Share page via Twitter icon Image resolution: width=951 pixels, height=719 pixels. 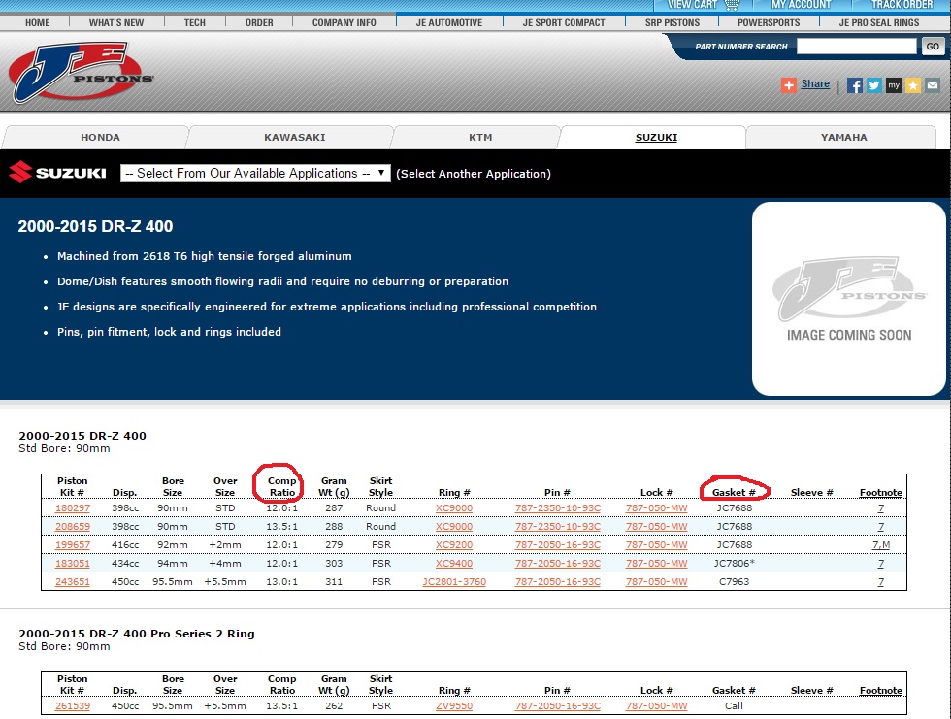click(874, 85)
